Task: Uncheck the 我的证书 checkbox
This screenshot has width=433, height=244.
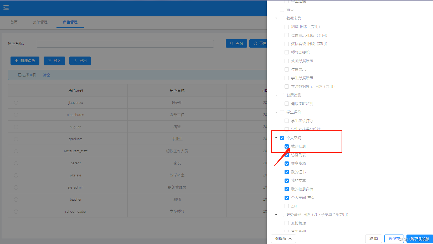Action: [x=287, y=172]
